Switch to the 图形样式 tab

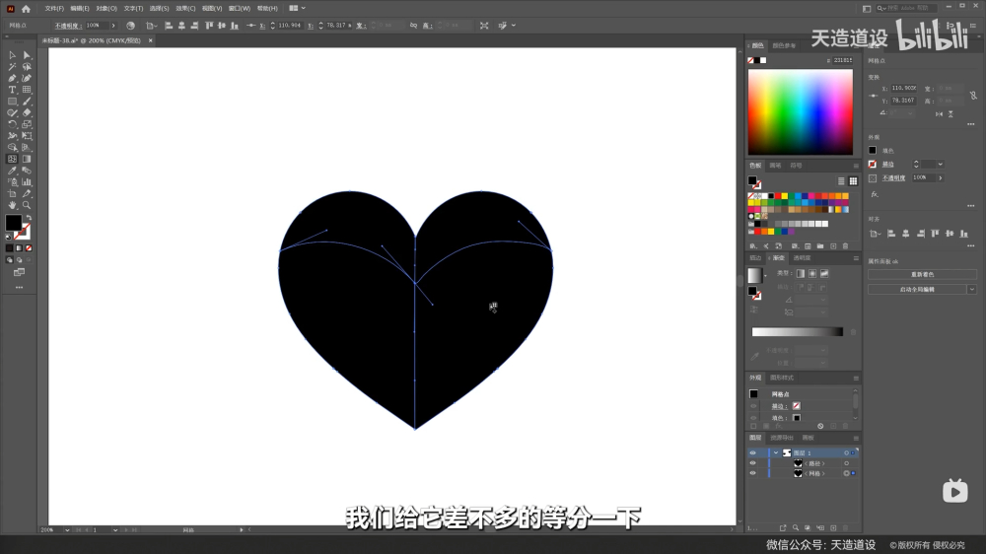pyautogui.click(x=782, y=378)
